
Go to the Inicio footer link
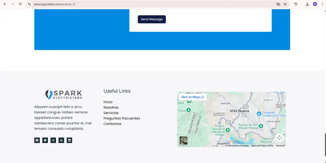point(108,102)
